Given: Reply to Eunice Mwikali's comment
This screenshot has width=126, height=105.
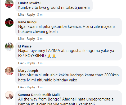Looking at the screenshot, I should point(31,15).
